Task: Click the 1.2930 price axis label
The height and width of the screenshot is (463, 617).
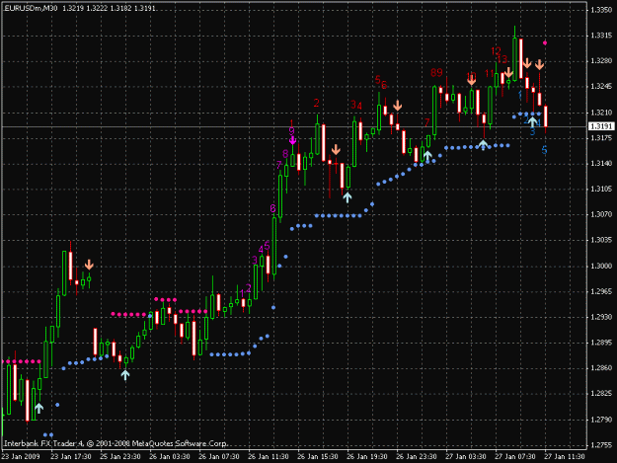Action: pos(601,317)
